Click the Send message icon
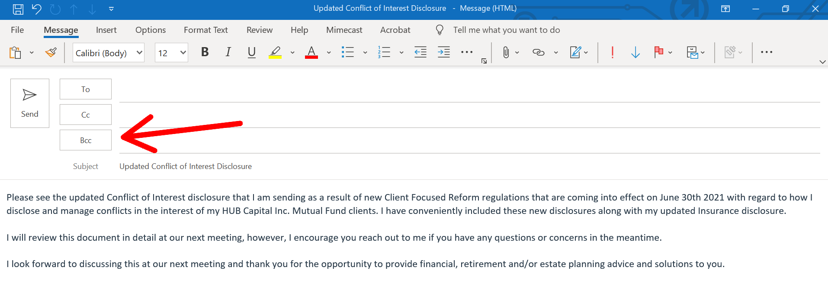The height and width of the screenshot is (290, 828). [x=29, y=103]
